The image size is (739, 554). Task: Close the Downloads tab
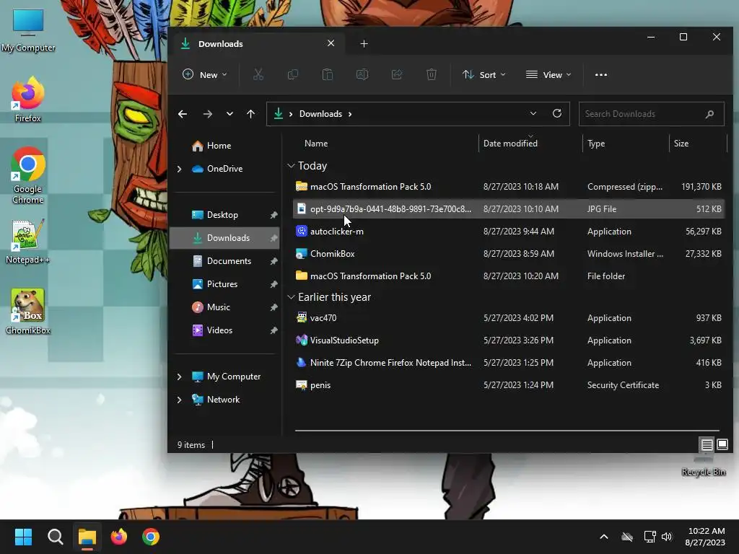[331, 43]
